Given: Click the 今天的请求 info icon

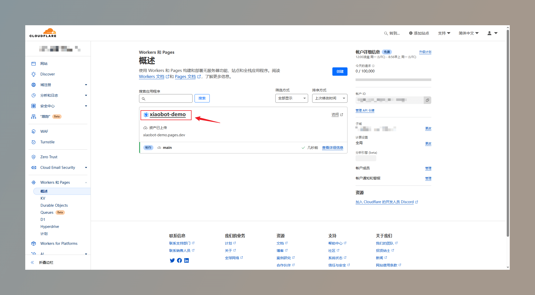Looking at the screenshot, I should click(x=373, y=66).
